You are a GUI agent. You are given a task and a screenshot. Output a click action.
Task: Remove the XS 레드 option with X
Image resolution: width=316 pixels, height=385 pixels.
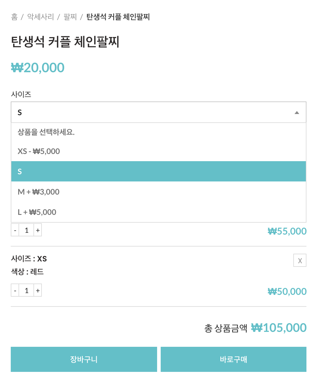point(300,260)
